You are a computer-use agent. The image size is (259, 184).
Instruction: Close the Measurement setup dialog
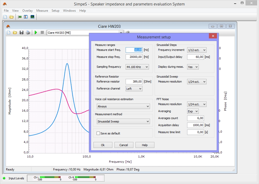pos(213,36)
